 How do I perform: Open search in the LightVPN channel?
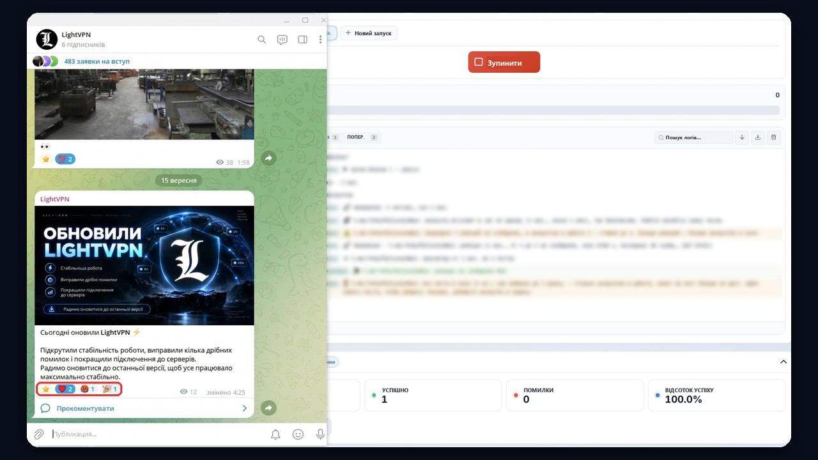pyautogui.click(x=261, y=40)
